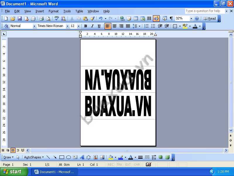Toggle Underline formatting
Viewport: 234px width, 176px height.
pyautogui.click(x=99, y=26)
